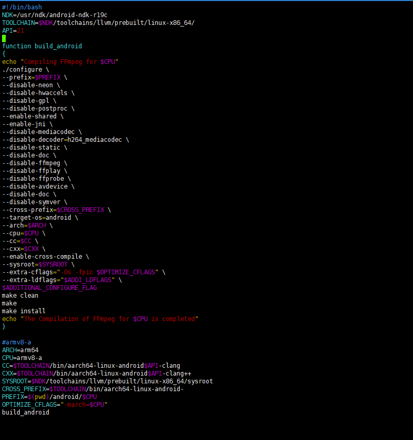Click the API=21 line

[x=13, y=31]
